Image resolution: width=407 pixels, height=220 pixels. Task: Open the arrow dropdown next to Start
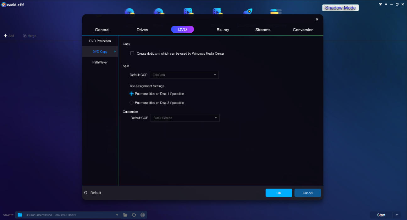pos(397,215)
